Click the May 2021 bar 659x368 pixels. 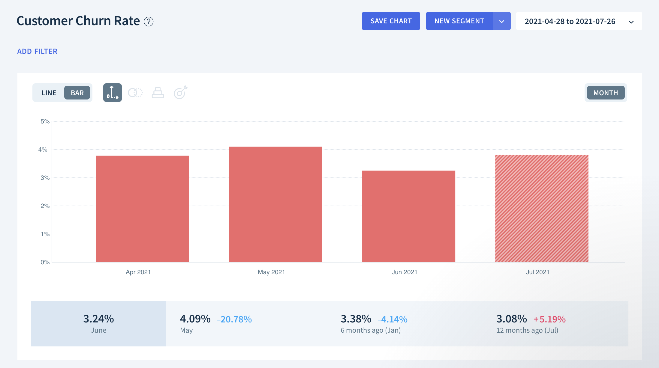275,204
